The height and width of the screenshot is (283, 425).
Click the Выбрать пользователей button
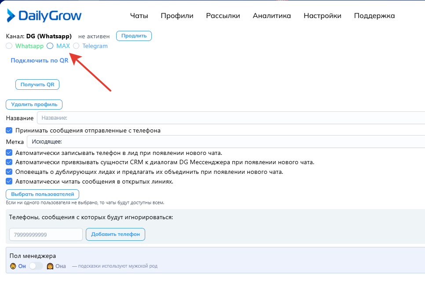(42, 194)
